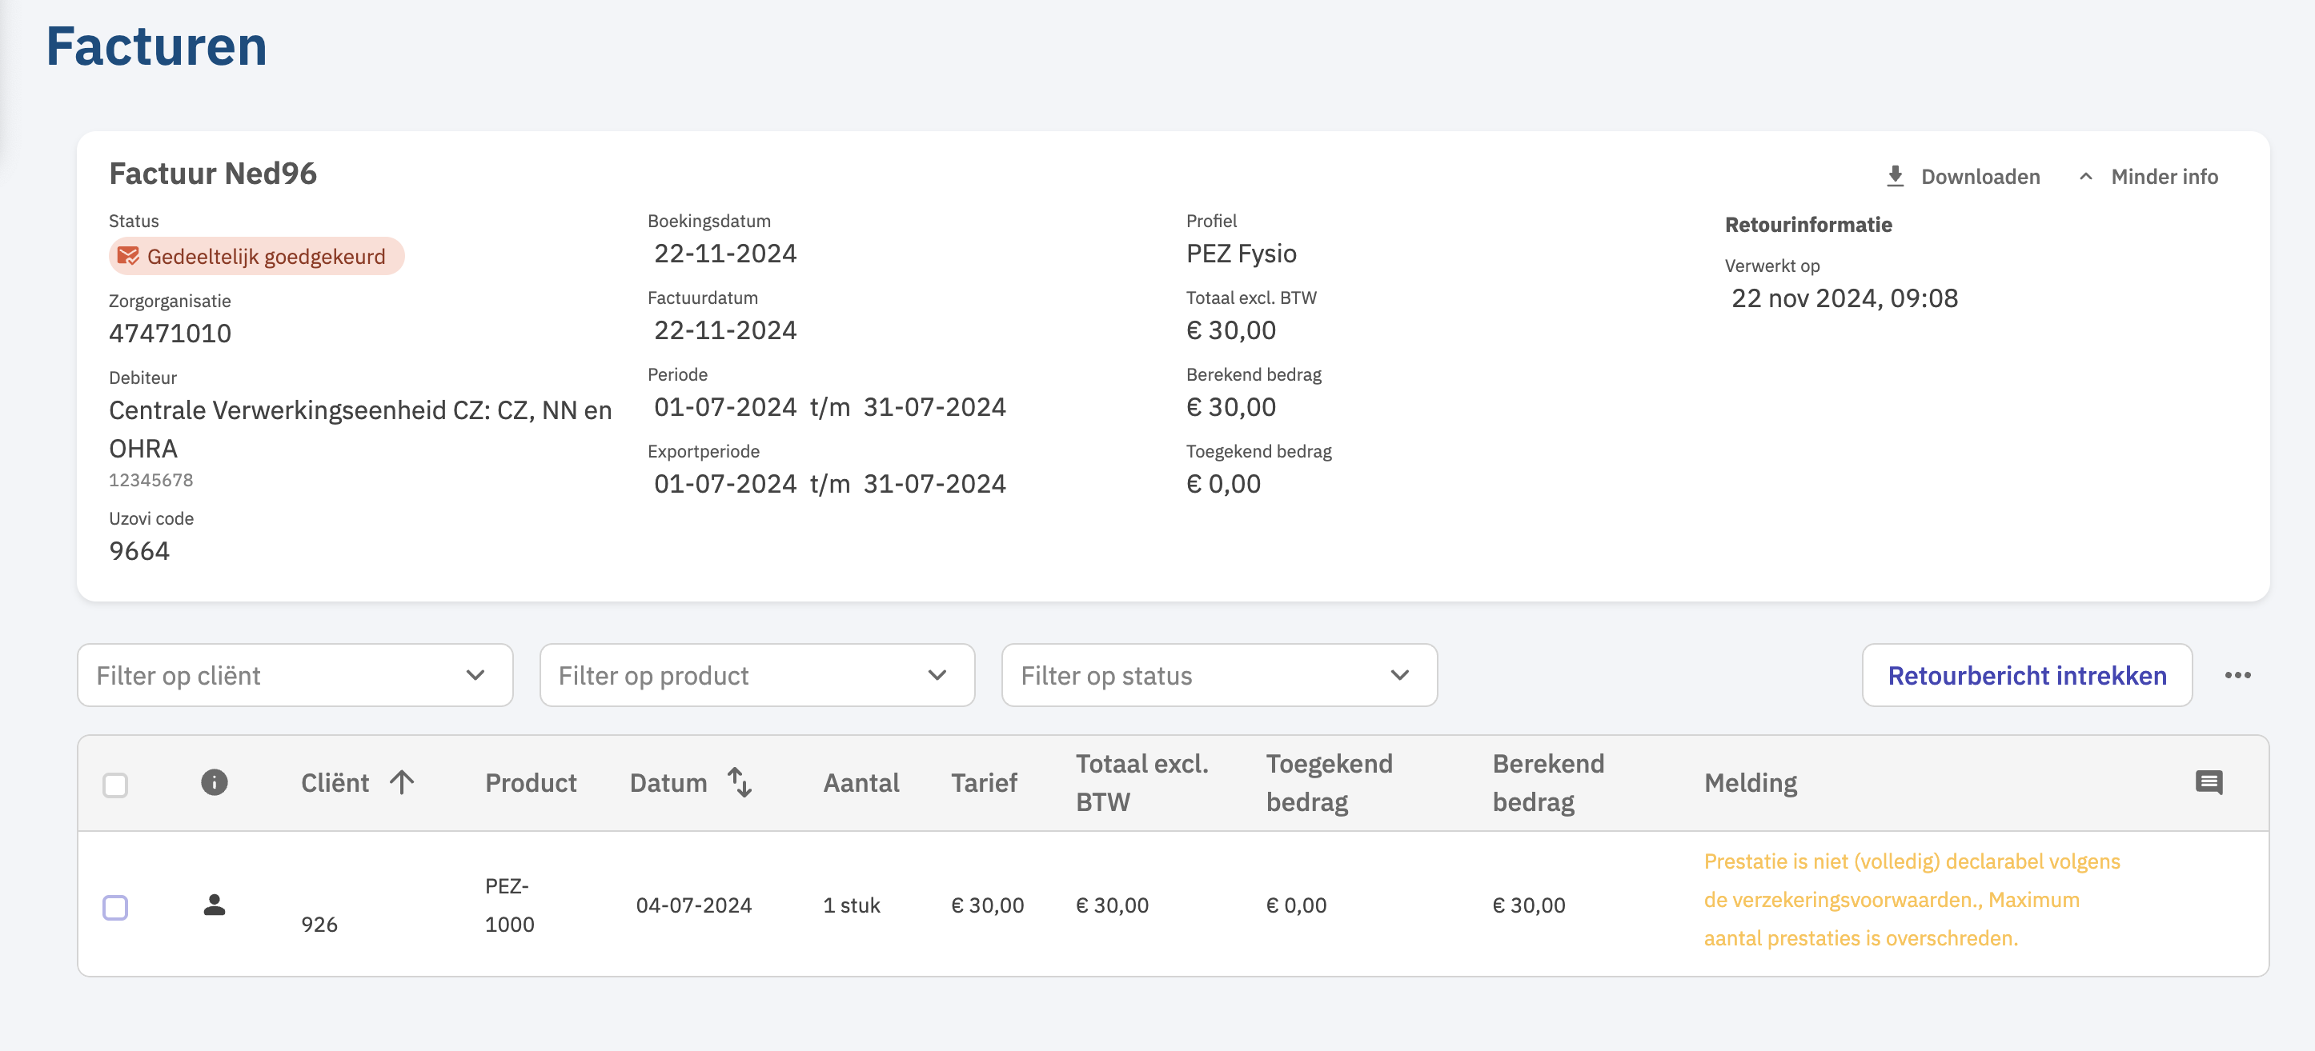2315x1051 pixels.
Task: Sort by Cliënt ascending arrow
Action: [x=403, y=782]
